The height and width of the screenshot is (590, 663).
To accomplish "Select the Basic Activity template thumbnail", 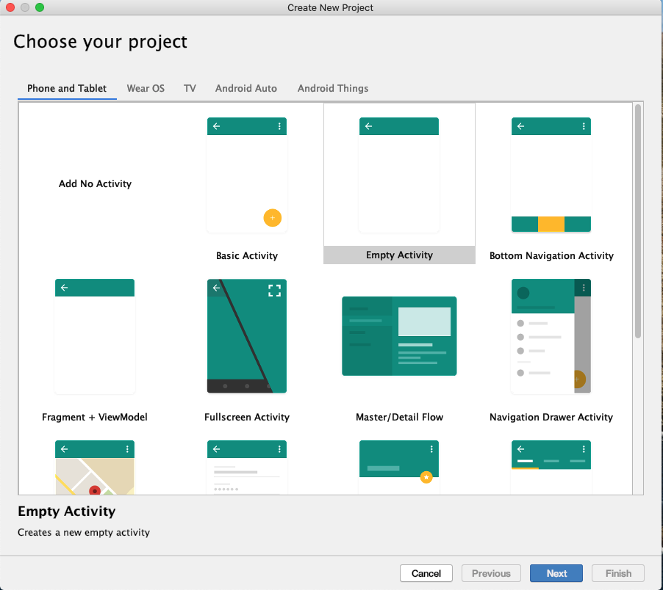I will pos(247,175).
